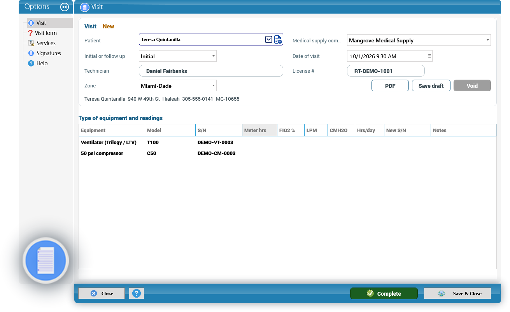Click the Visit header document icon
The image size is (510, 312).
(x=84, y=7)
